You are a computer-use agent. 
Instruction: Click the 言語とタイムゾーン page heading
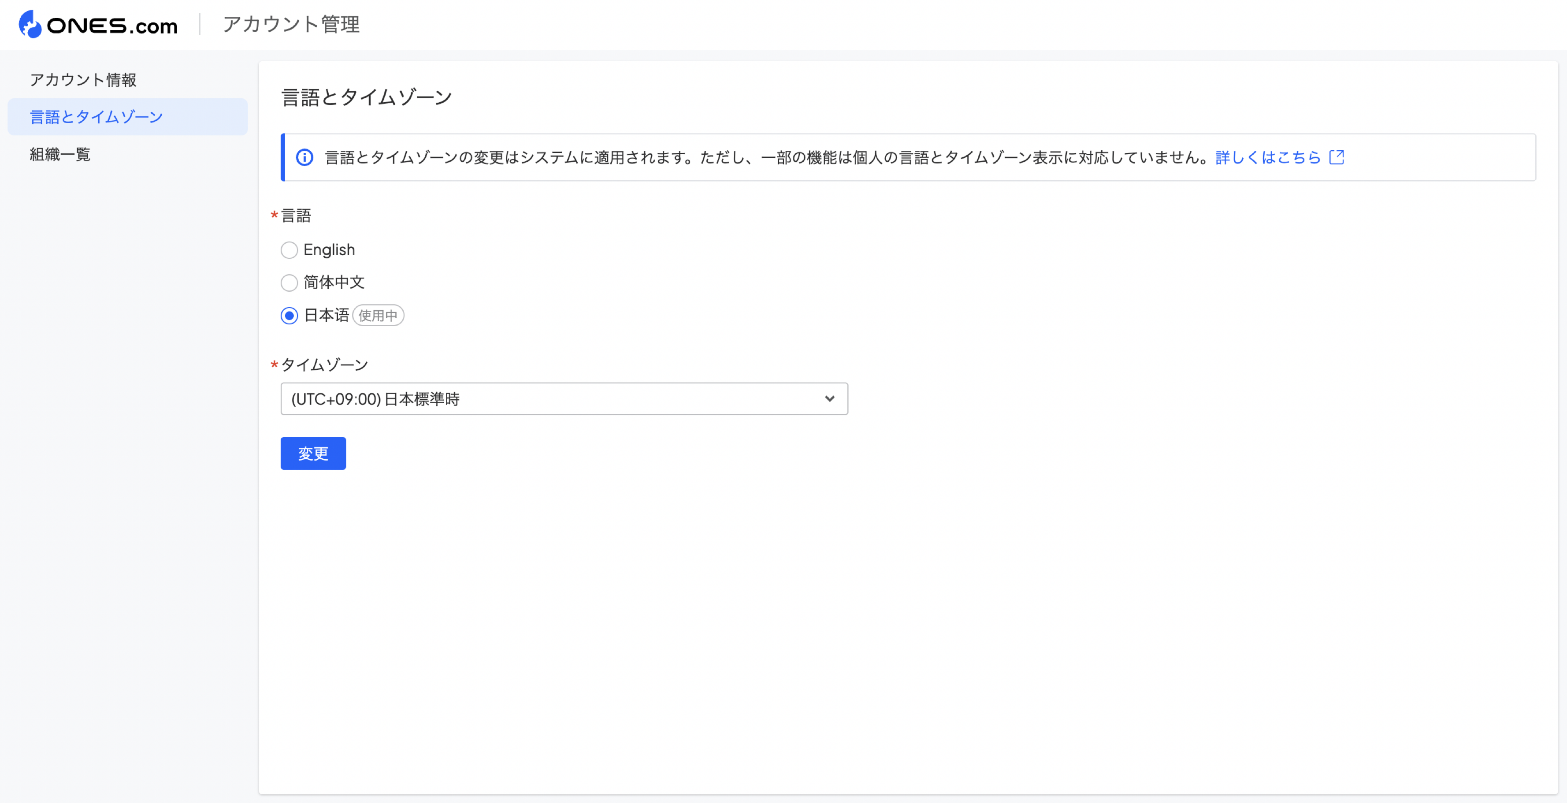tap(367, 97)
